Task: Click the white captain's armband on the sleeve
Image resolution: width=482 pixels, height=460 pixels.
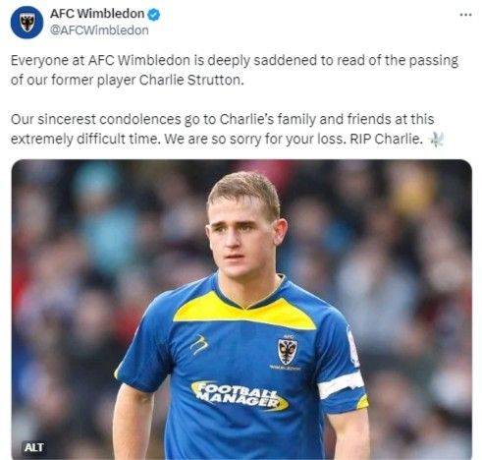Action: pos(342,384)
